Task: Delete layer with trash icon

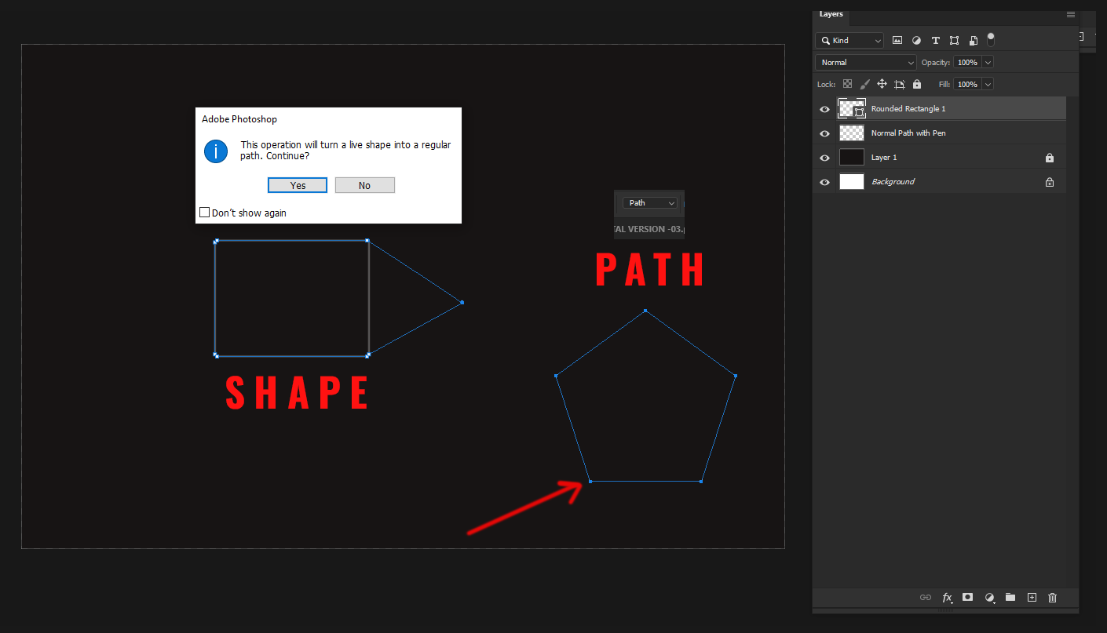Action: point(1052,597)
